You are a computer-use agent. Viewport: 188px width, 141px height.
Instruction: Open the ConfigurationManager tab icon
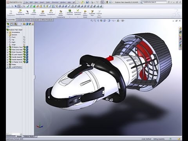[16, 24]
